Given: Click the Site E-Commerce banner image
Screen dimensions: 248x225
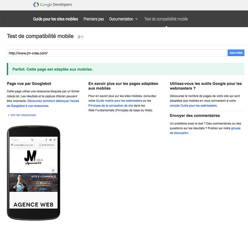Looking at the screenshot, I should coord(33,182).
